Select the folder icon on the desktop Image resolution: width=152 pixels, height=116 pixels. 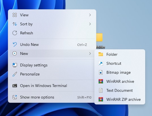pos(99,37)
